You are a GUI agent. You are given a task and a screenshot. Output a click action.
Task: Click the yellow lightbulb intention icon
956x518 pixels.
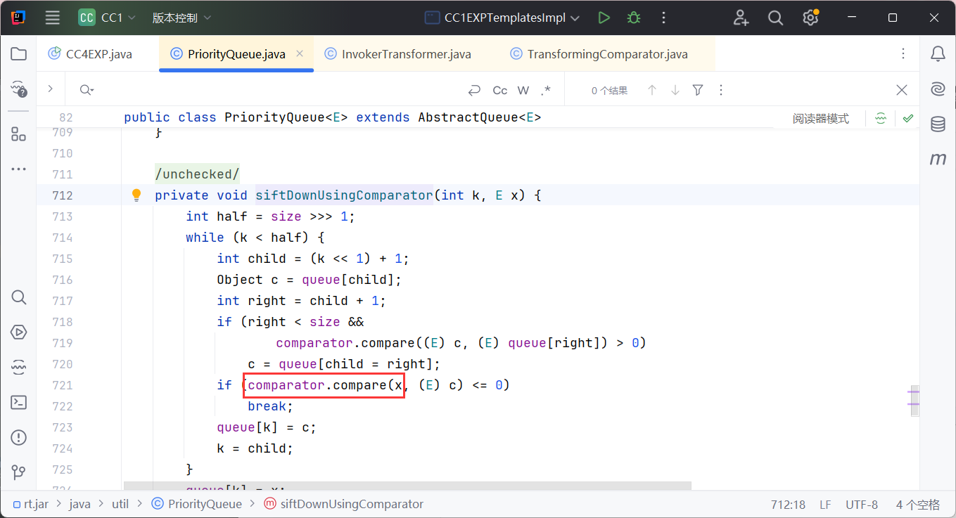[x=136, y=195]
